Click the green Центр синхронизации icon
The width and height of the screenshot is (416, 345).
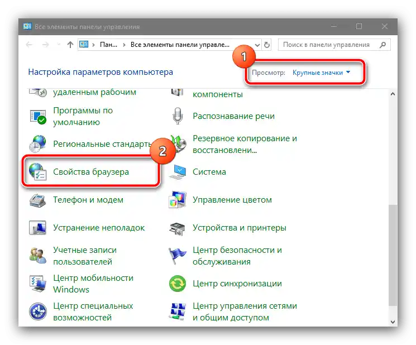[x=178, y=284]
